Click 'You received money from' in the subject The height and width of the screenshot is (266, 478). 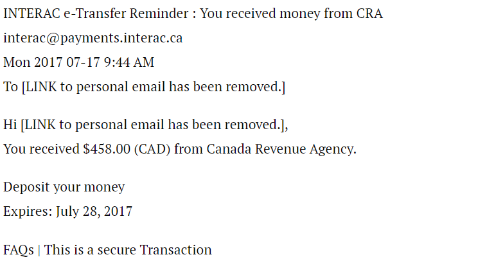276,13
